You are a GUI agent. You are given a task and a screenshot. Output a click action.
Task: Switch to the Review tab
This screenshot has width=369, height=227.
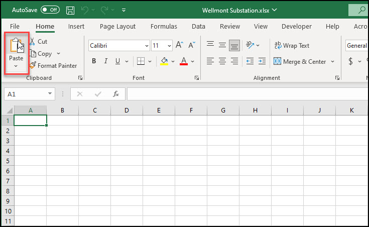[230, 27]
